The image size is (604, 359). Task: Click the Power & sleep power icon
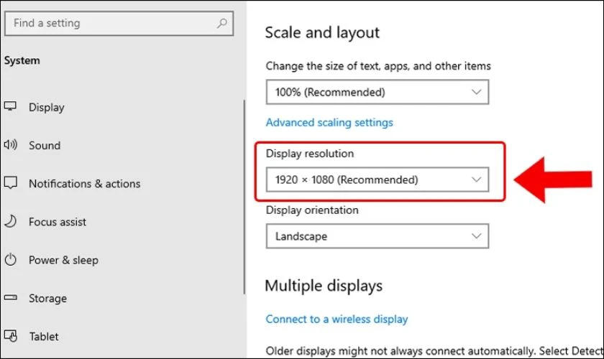[10, 259]
